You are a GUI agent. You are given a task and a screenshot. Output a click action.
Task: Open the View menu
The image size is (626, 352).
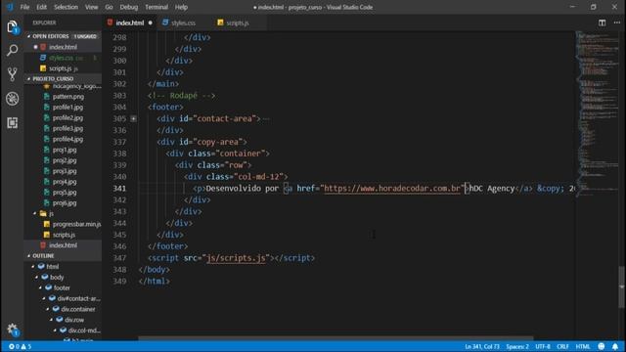[x=91, y=7]
